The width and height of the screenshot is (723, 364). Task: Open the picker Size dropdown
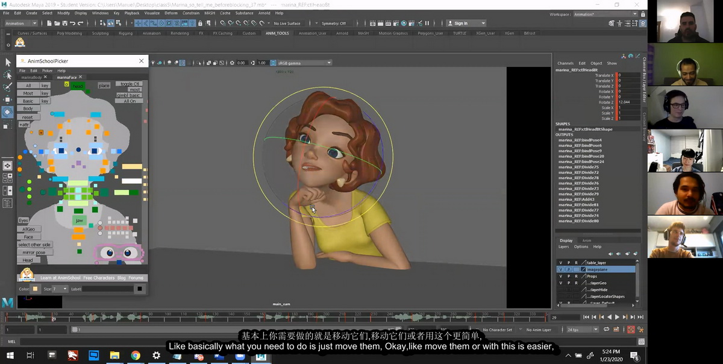coord(61,289)
